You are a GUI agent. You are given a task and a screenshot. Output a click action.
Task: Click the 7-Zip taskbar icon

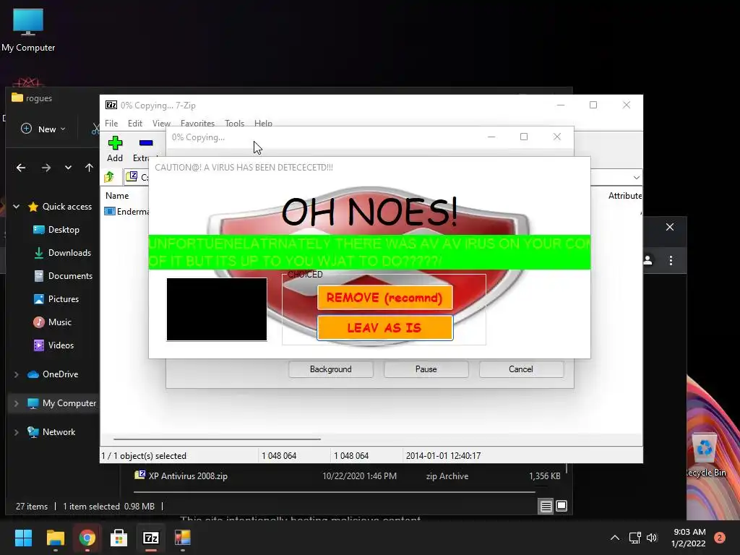[x=150, y=538]
